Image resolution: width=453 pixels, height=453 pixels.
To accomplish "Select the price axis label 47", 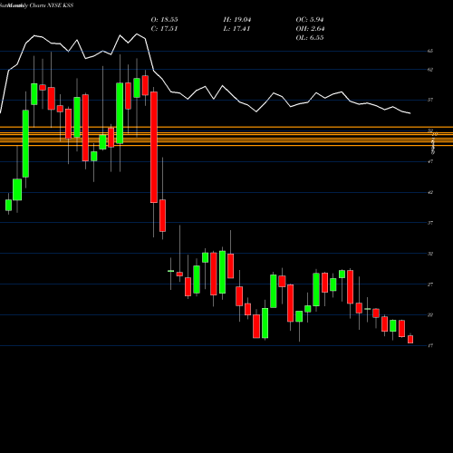I will (430, 161).
